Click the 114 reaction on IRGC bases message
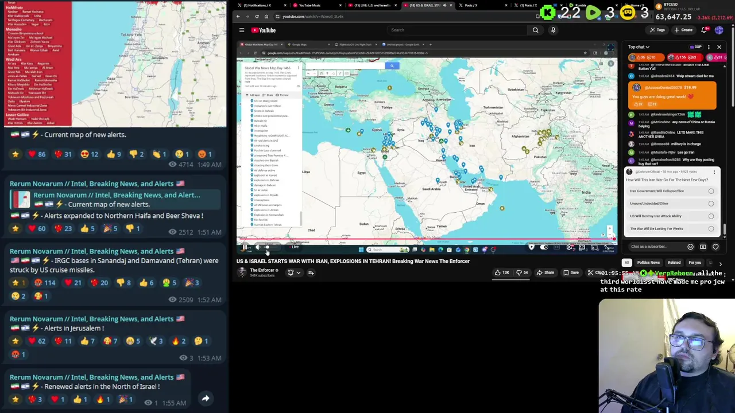This screenshot has width=735, height=413. [x=44, y=282]
